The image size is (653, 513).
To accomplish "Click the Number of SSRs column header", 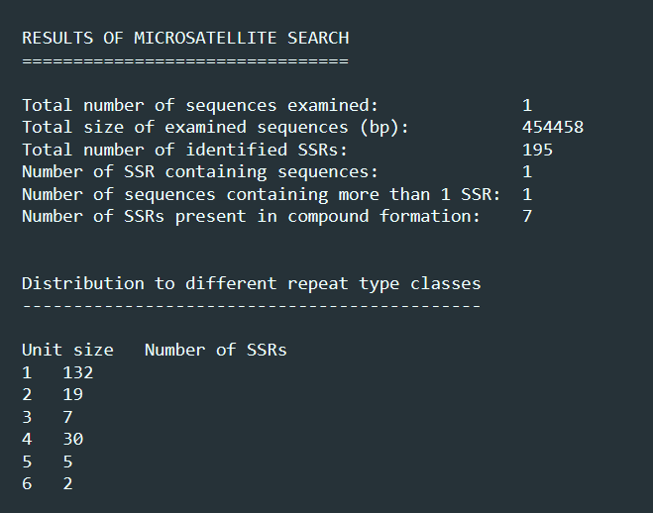I will 216,350.
